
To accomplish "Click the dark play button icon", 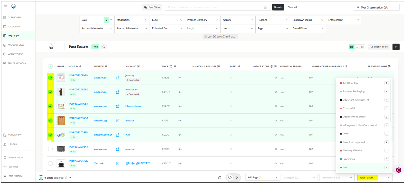I will pyautogui.click(x=396, y=47).
